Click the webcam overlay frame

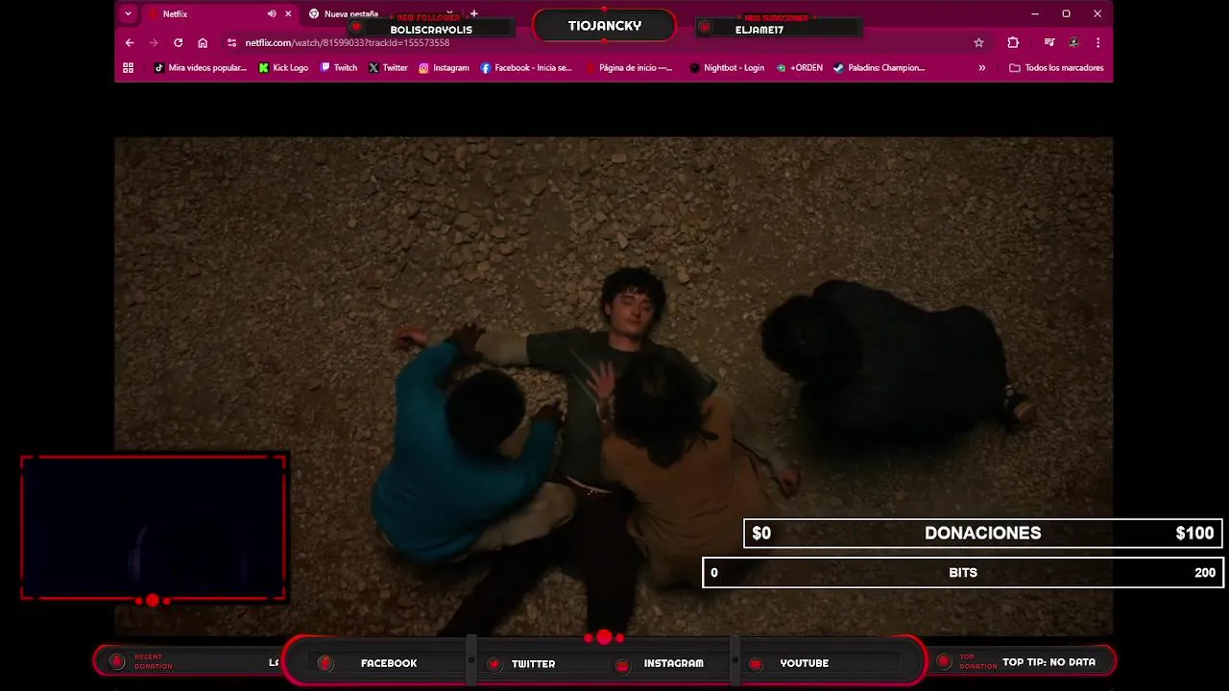point(153,528)
